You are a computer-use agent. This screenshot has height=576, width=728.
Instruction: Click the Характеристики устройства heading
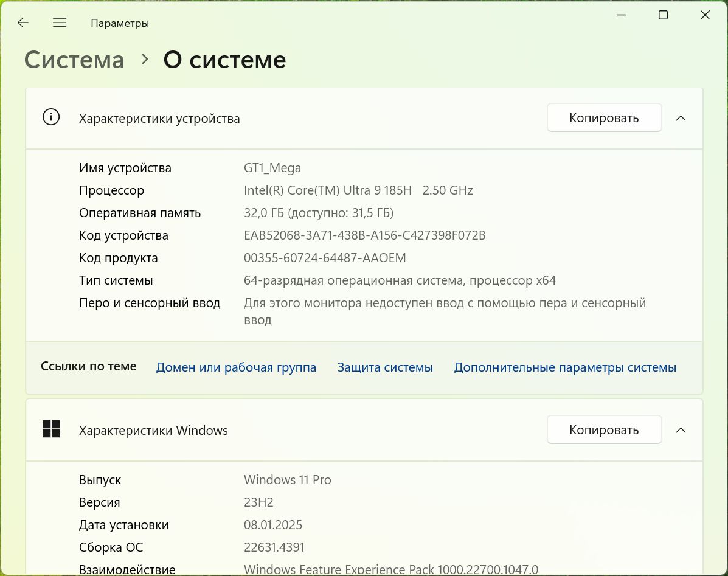pos(159,119)
